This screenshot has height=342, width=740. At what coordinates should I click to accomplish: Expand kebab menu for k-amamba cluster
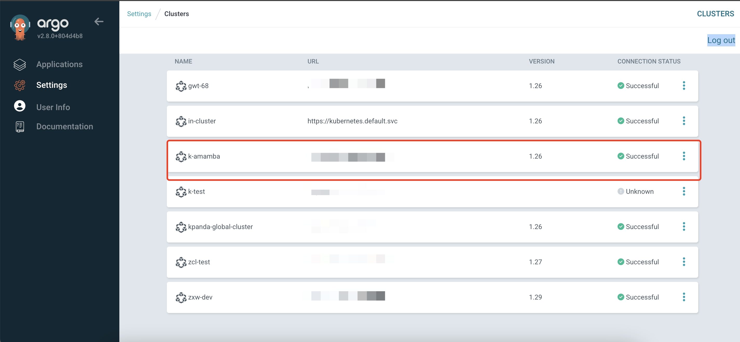coord(684,156)
